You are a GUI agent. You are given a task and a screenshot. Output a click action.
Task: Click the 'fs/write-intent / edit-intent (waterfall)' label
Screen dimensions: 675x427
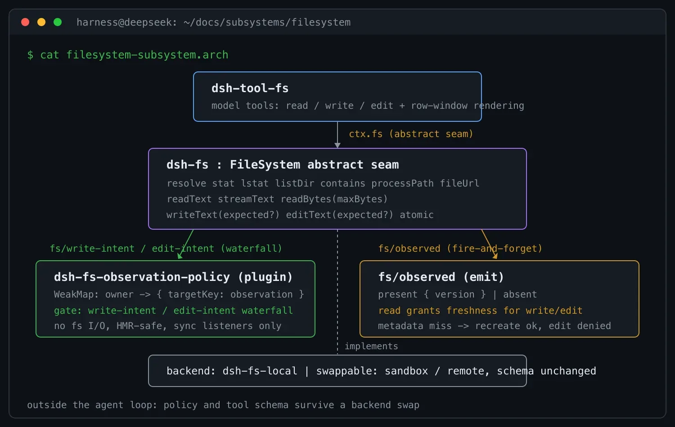166,249
